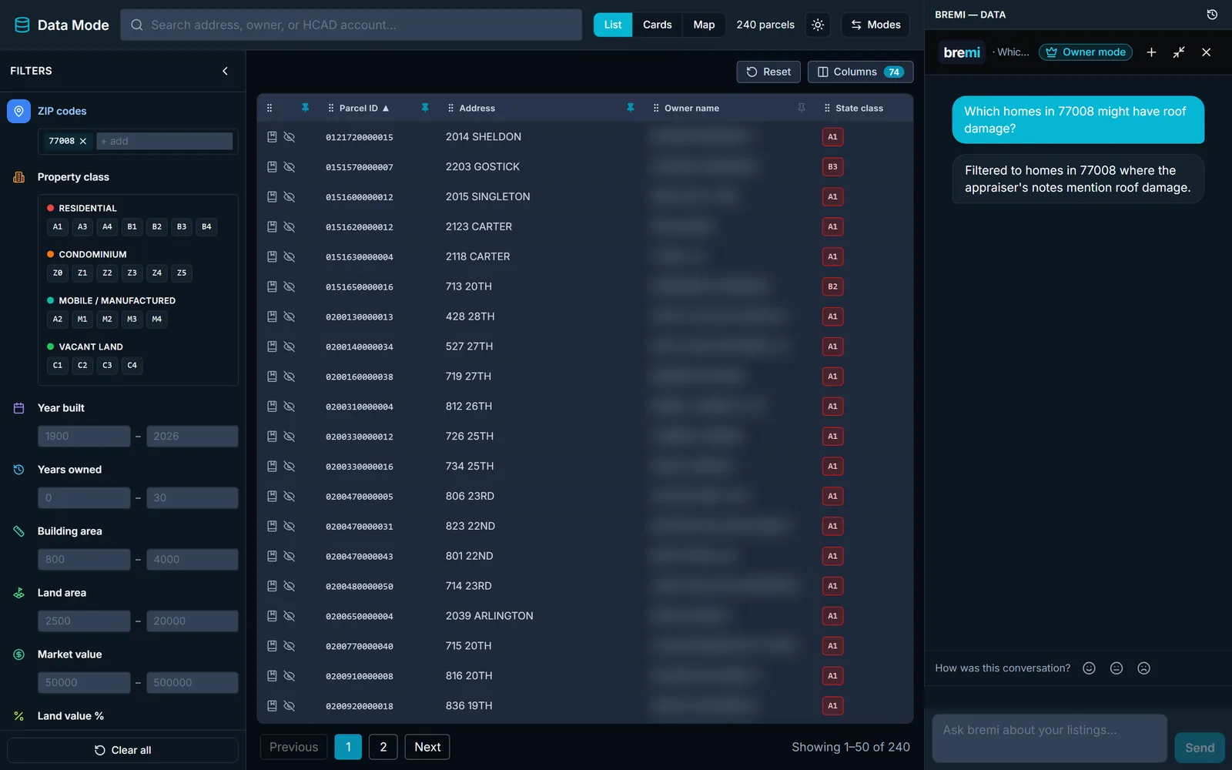Collapse the bremi chat panel arrows icon

pos(1179,52)
